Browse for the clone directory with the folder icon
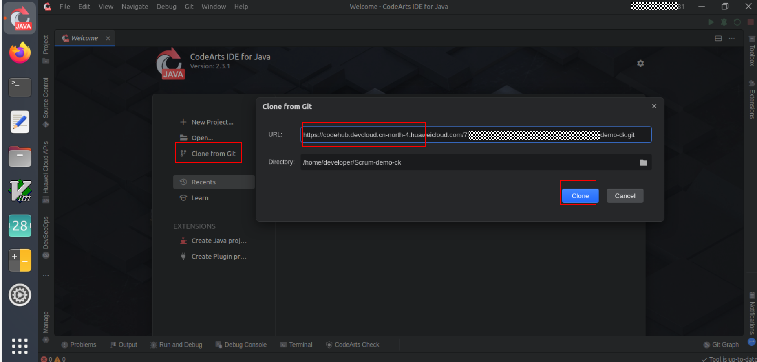The height and width of the screenshot is (362, 757). [x=643, y=162]
